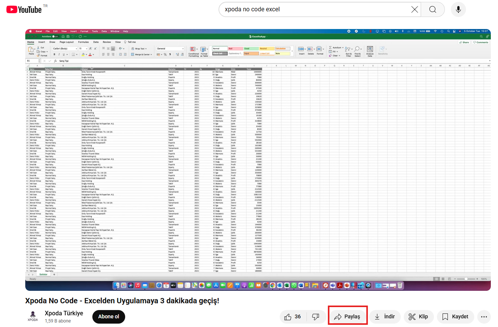Open the three-dot more actions menu
The width and height of the screenshot is (498, 327).
pyautogui.click(x=484, y=316)
